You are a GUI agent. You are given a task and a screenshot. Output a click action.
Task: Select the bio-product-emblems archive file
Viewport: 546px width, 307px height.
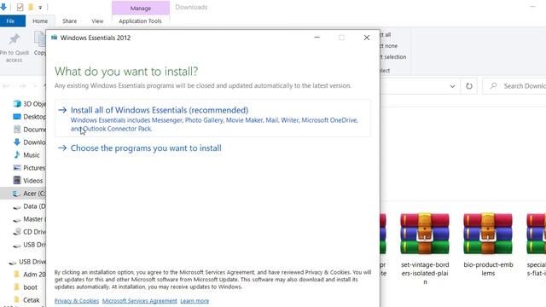point(488,245)
